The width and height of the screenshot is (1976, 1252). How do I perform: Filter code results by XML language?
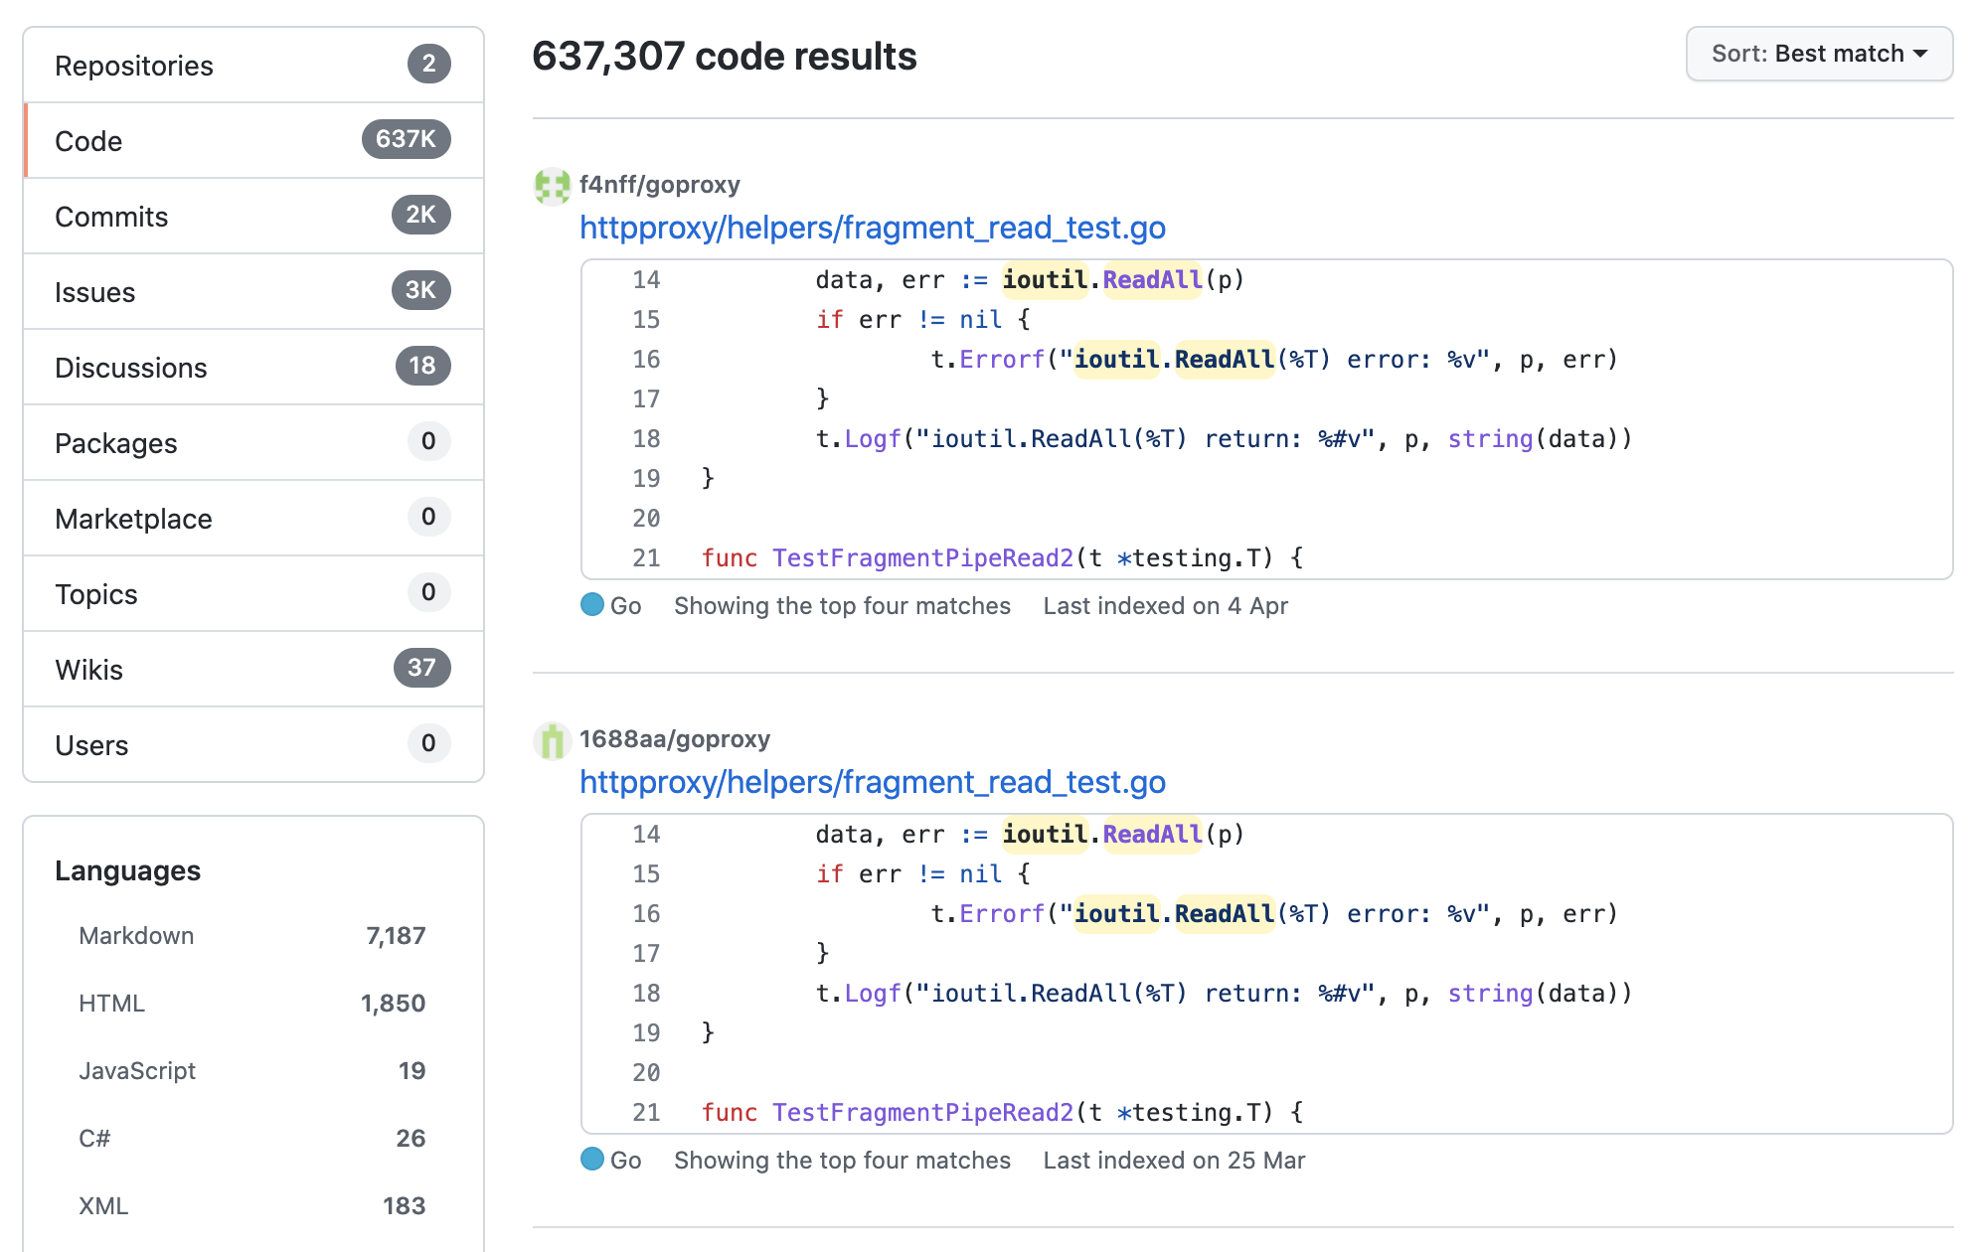point(103,1206)
